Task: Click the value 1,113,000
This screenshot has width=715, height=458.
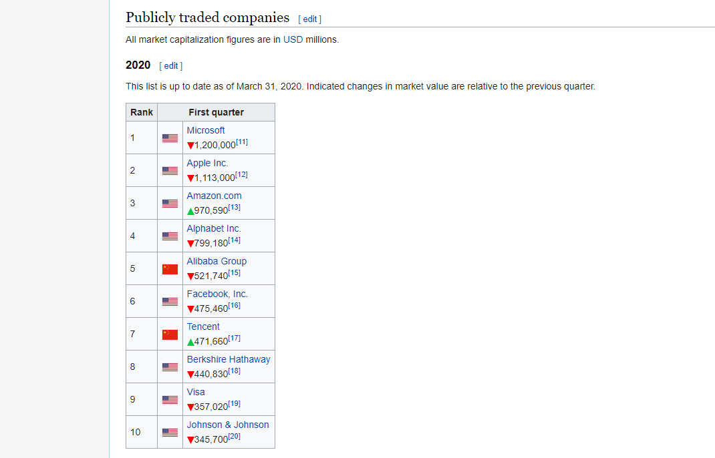Action: point(214,178)
